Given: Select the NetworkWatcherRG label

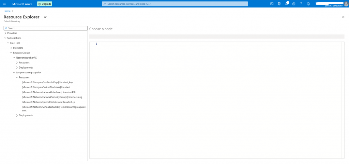Looking at the screenshot, I should pos(26,58).
